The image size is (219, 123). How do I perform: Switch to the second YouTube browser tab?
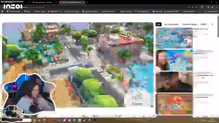click(x=44, y=2)
